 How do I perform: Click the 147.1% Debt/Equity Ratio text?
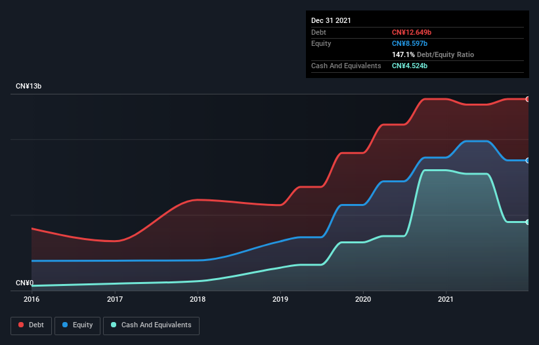pos(433,54)
